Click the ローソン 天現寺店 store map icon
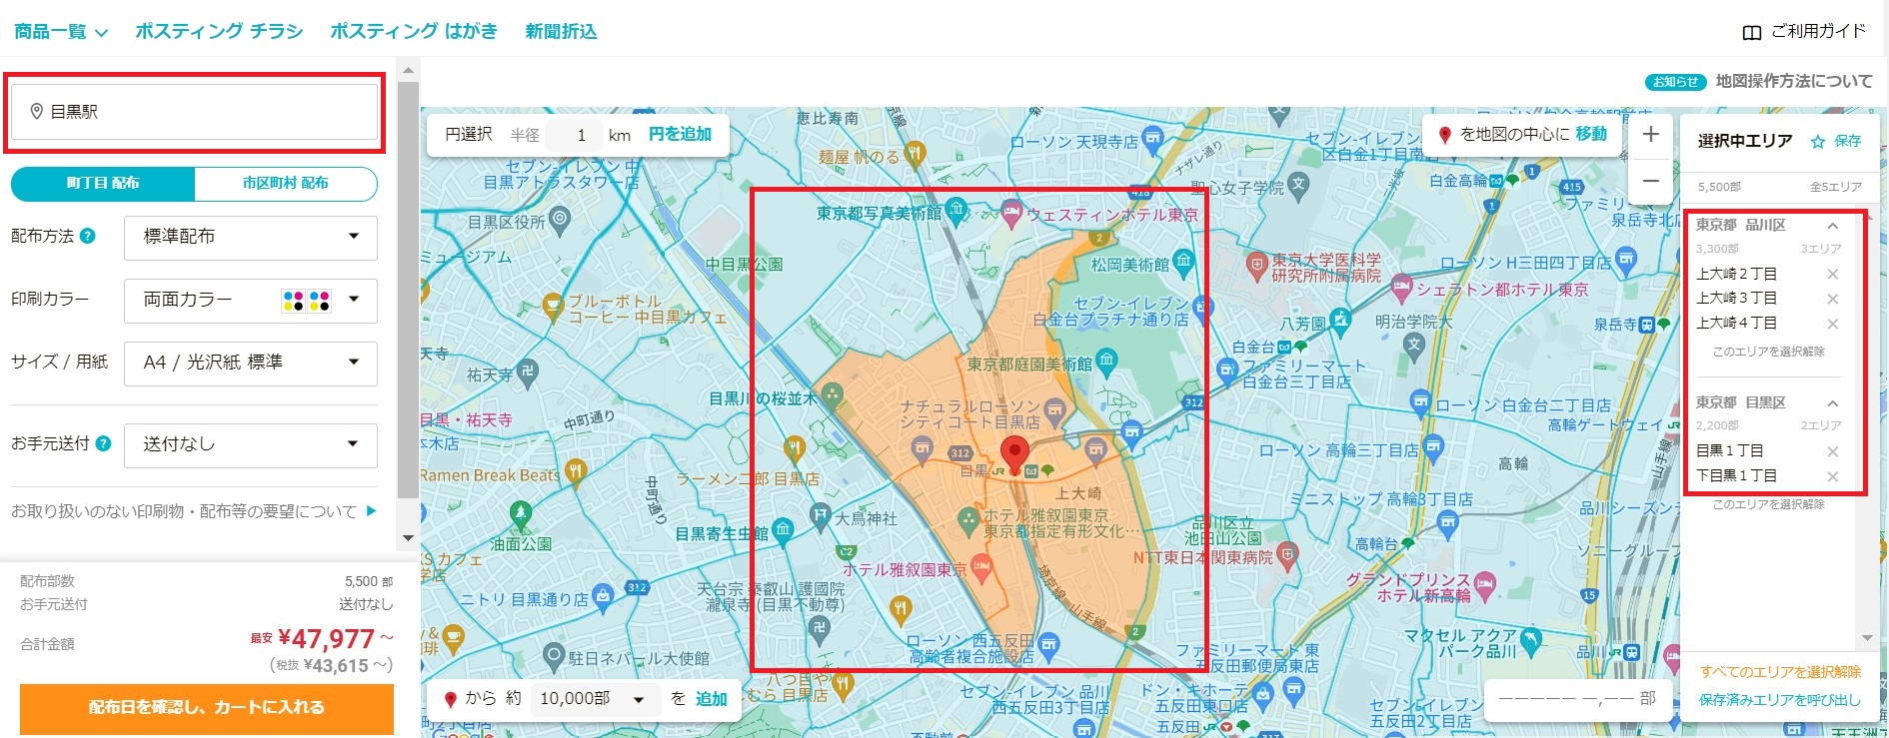This screenshot has width=1889, height=738. 1152,138
